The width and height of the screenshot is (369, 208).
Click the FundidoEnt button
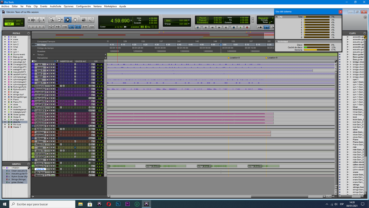[202, 22]
